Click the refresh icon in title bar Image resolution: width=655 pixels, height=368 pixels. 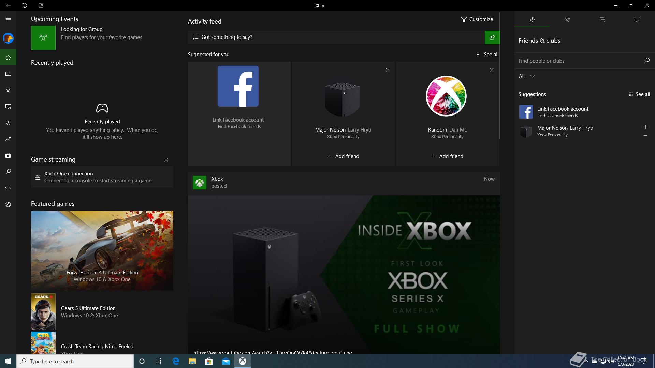click(x=25, y=6)
